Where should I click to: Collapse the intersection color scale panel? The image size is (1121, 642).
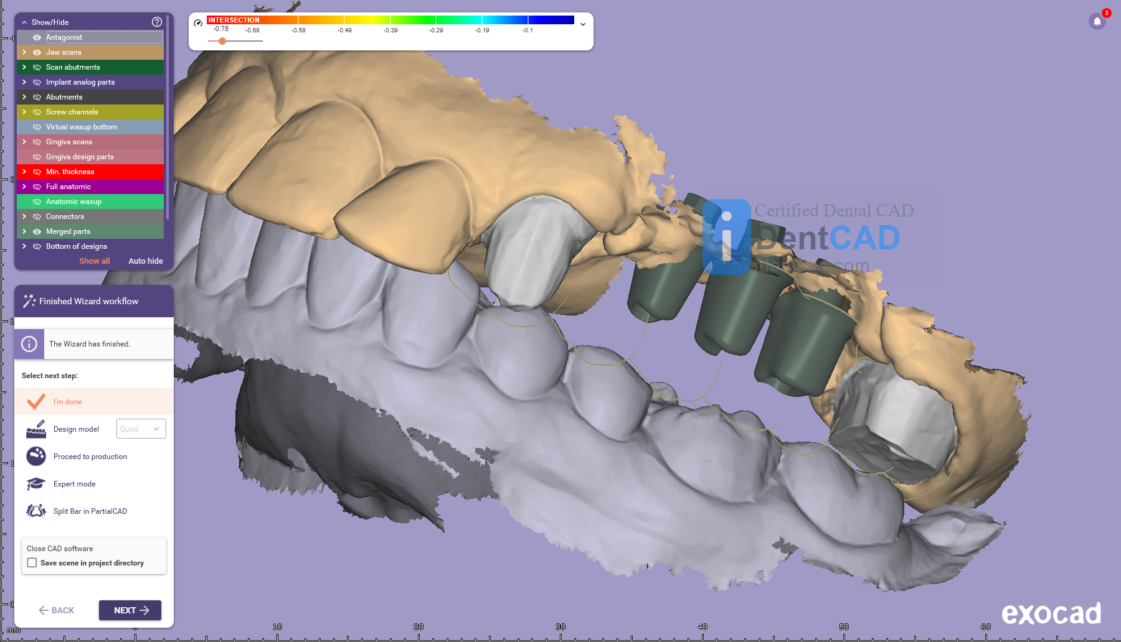pyautogui.click(x=583, y=24)
